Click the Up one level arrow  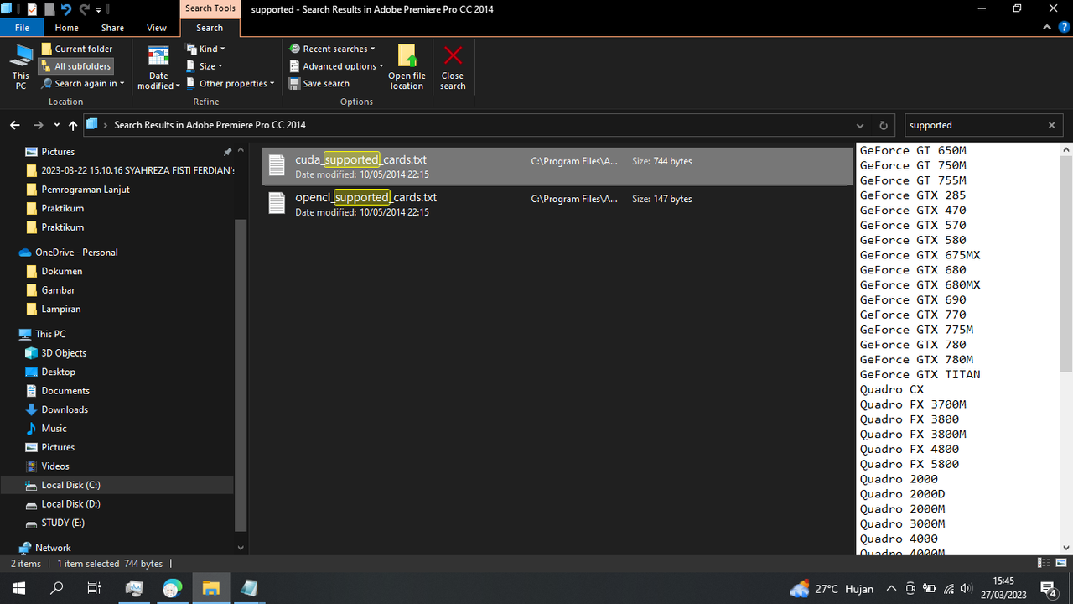click(x=73, y=125)
